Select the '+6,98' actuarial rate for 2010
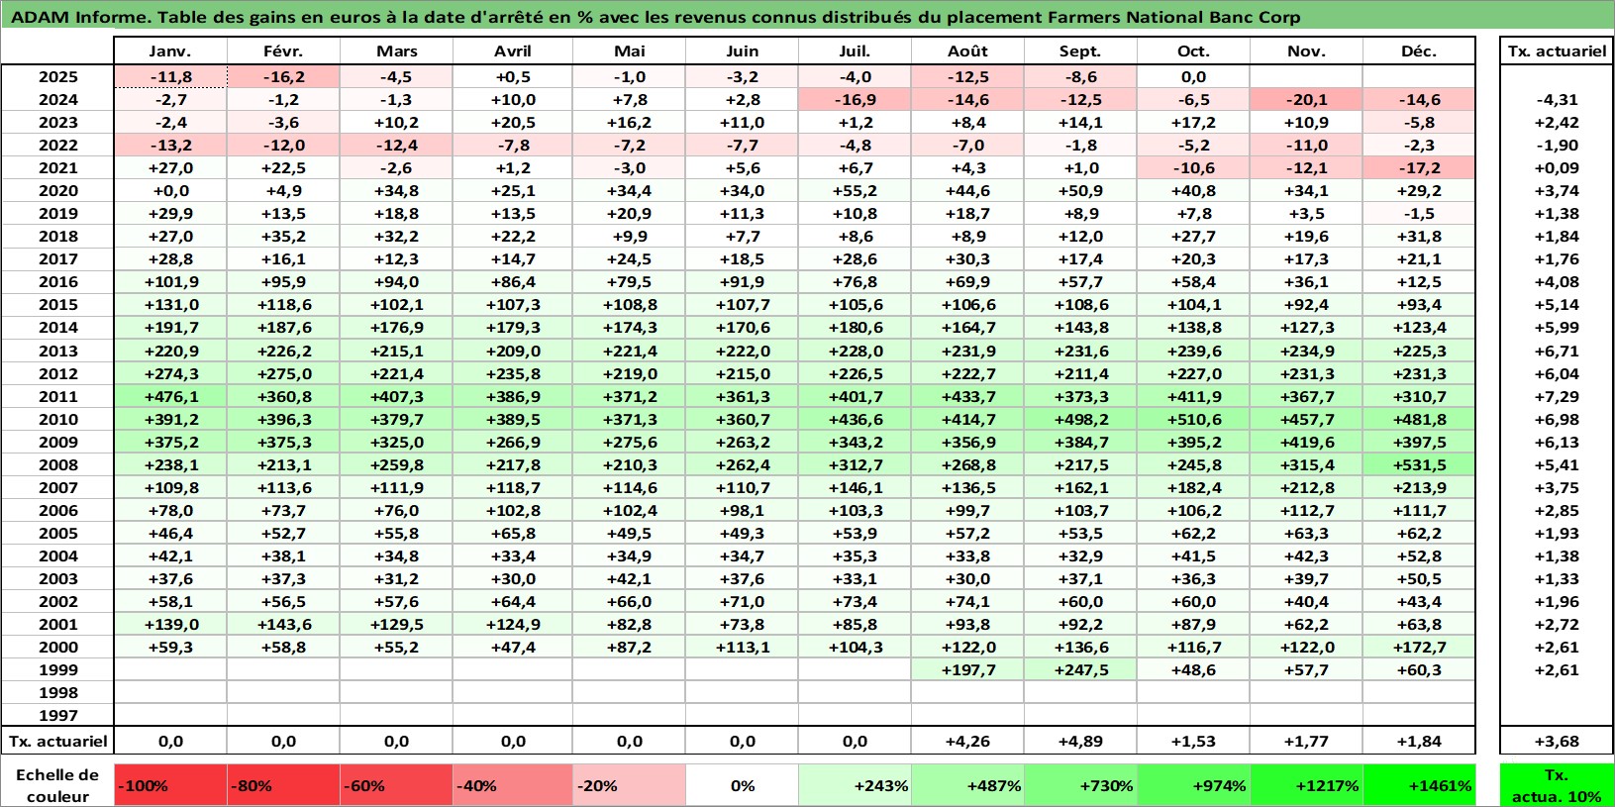Viewport: 1615px width, 807px height. coord(1557,419)
